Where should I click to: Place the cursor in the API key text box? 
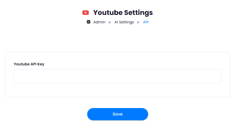coord(118,76)
